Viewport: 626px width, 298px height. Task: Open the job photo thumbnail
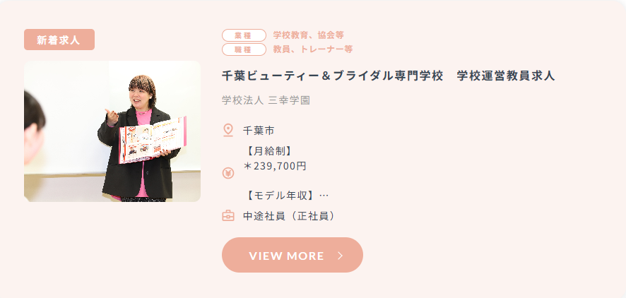pyautogui.click(x=112, y=131)
